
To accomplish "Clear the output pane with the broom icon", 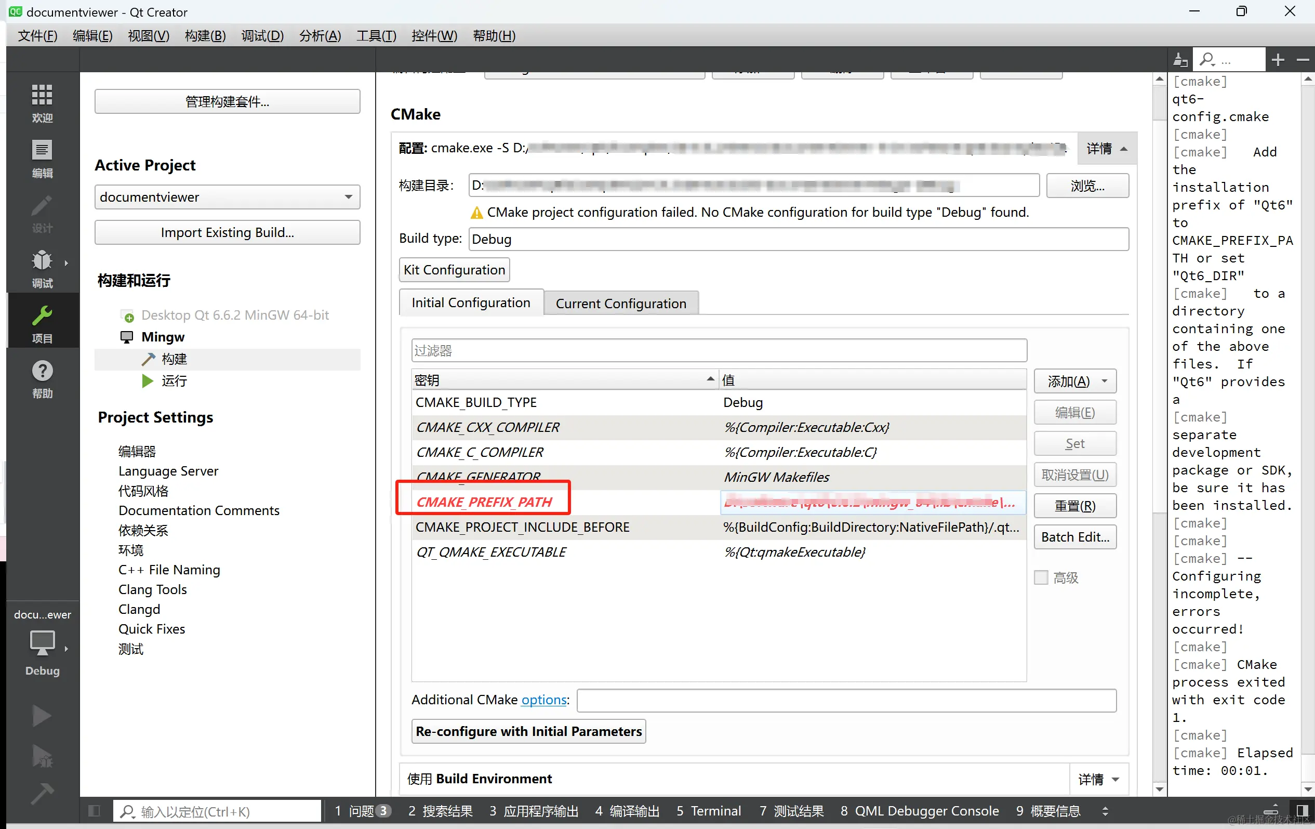I will pyautogui.click(x=1180, y=60).
